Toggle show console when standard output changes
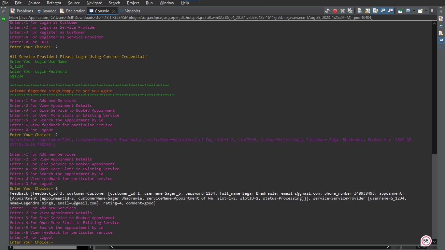445x250 pixels. point(383,11)
